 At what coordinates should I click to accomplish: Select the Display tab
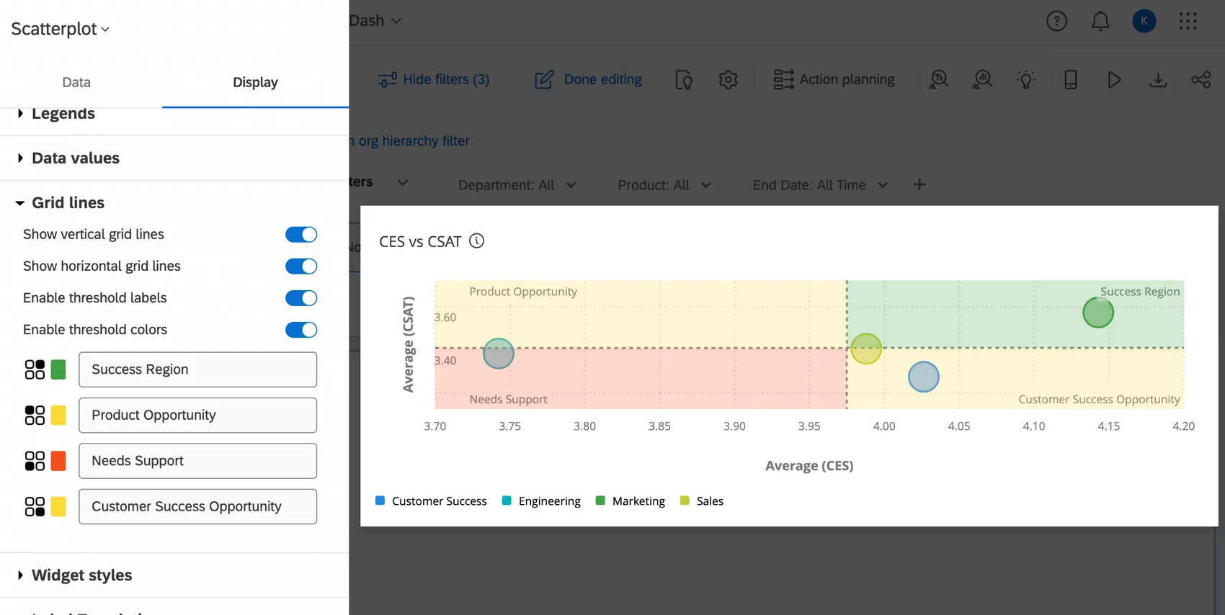(x=255, y=82)
